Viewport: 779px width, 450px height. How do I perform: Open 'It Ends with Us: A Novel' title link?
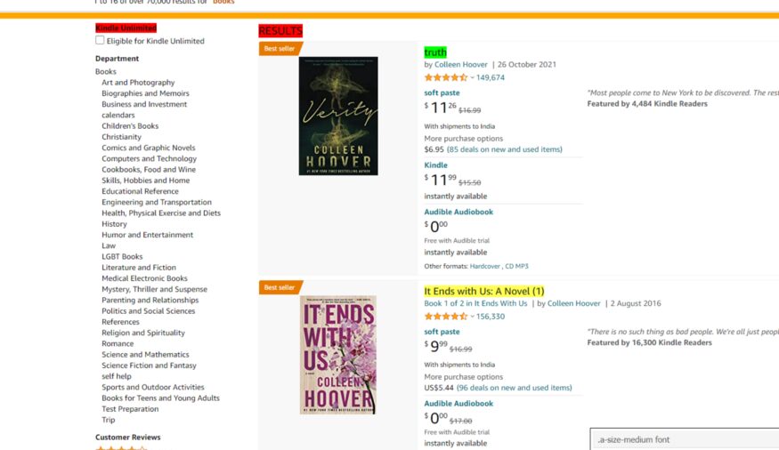pos(483,291)
